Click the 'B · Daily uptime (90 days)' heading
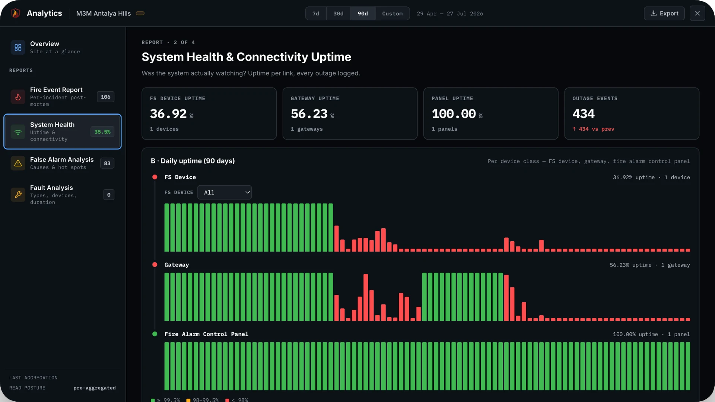 (193, 161)
